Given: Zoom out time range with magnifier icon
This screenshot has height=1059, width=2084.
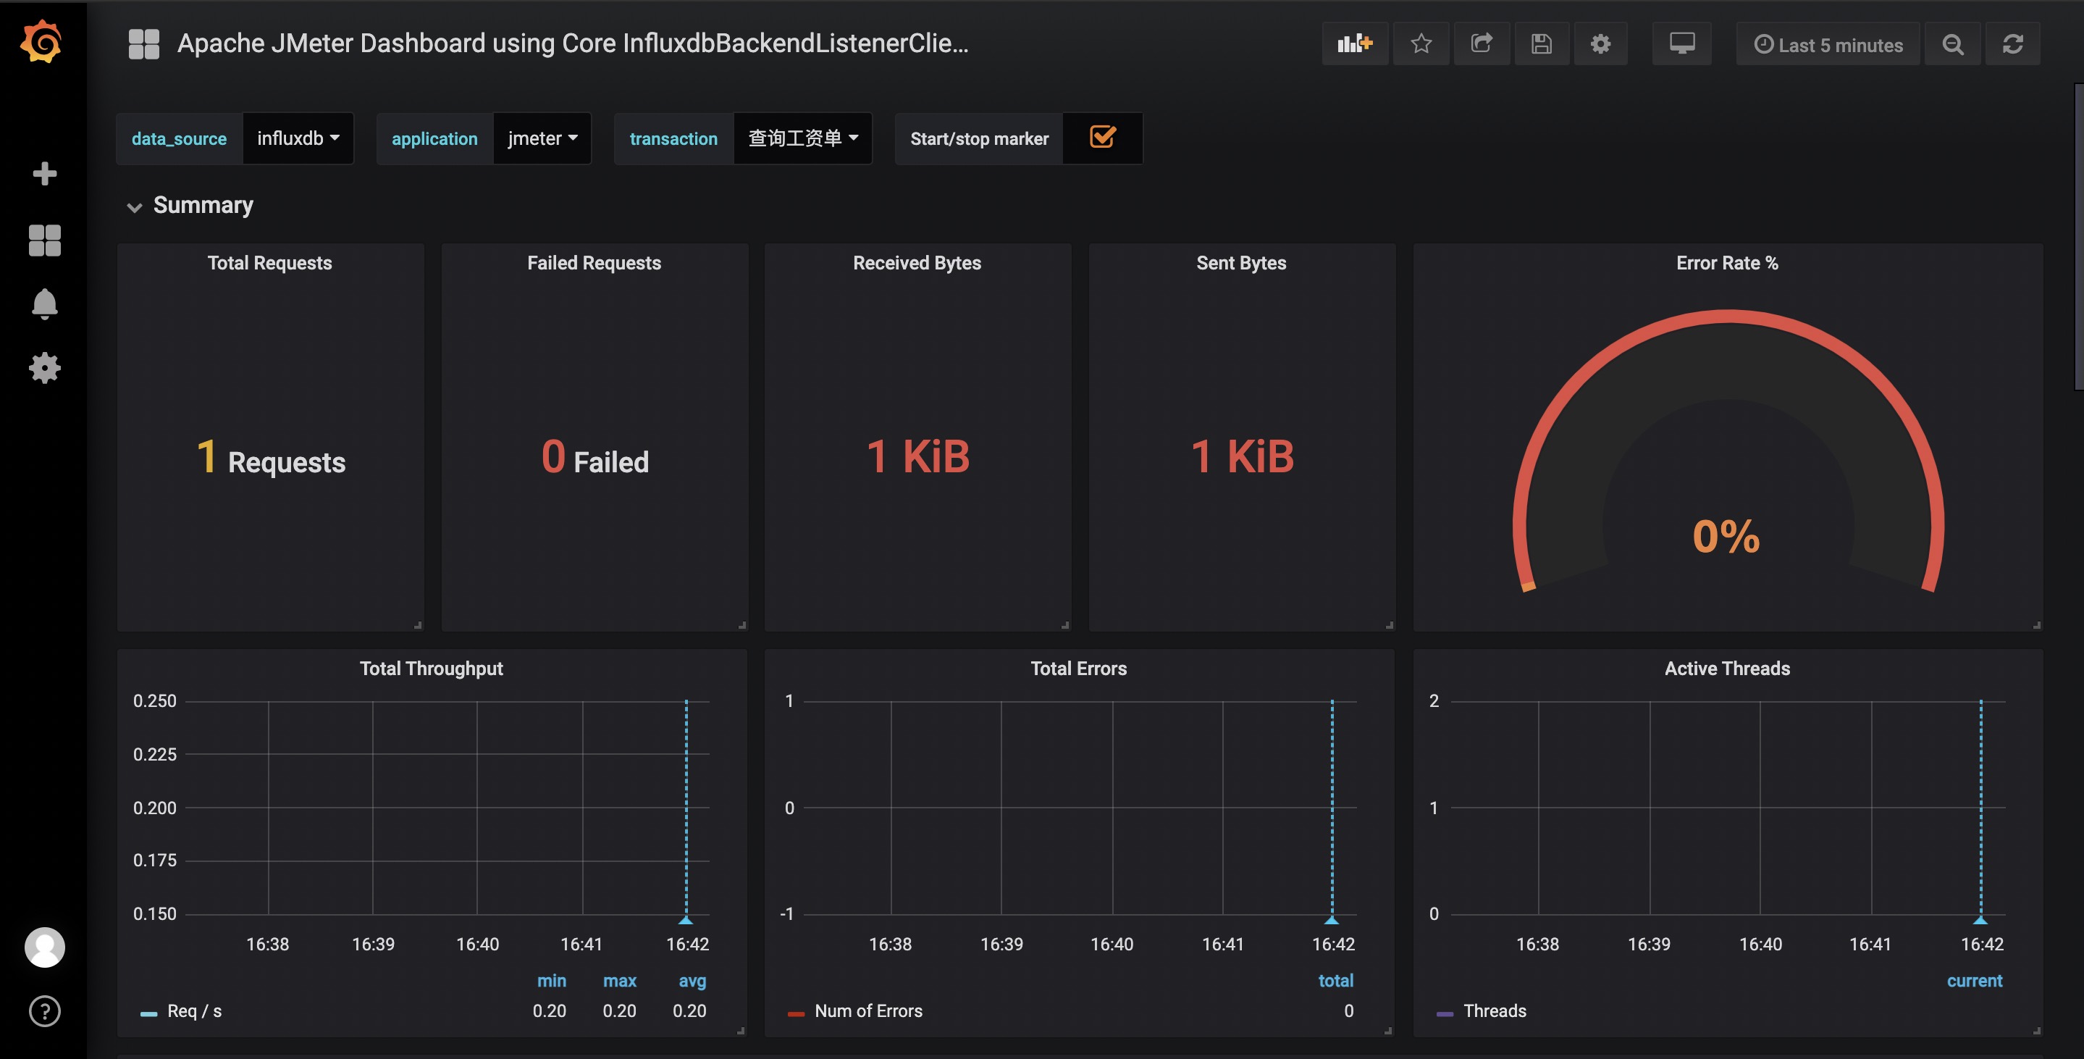Looking at the screenshot, I should tap(1953, 43).
